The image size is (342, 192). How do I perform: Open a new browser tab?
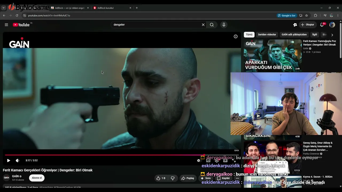click(137, 8)
